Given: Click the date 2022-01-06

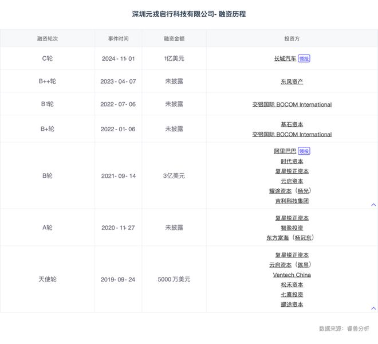Looking at the screenshot, I should [x=118, y=129].
